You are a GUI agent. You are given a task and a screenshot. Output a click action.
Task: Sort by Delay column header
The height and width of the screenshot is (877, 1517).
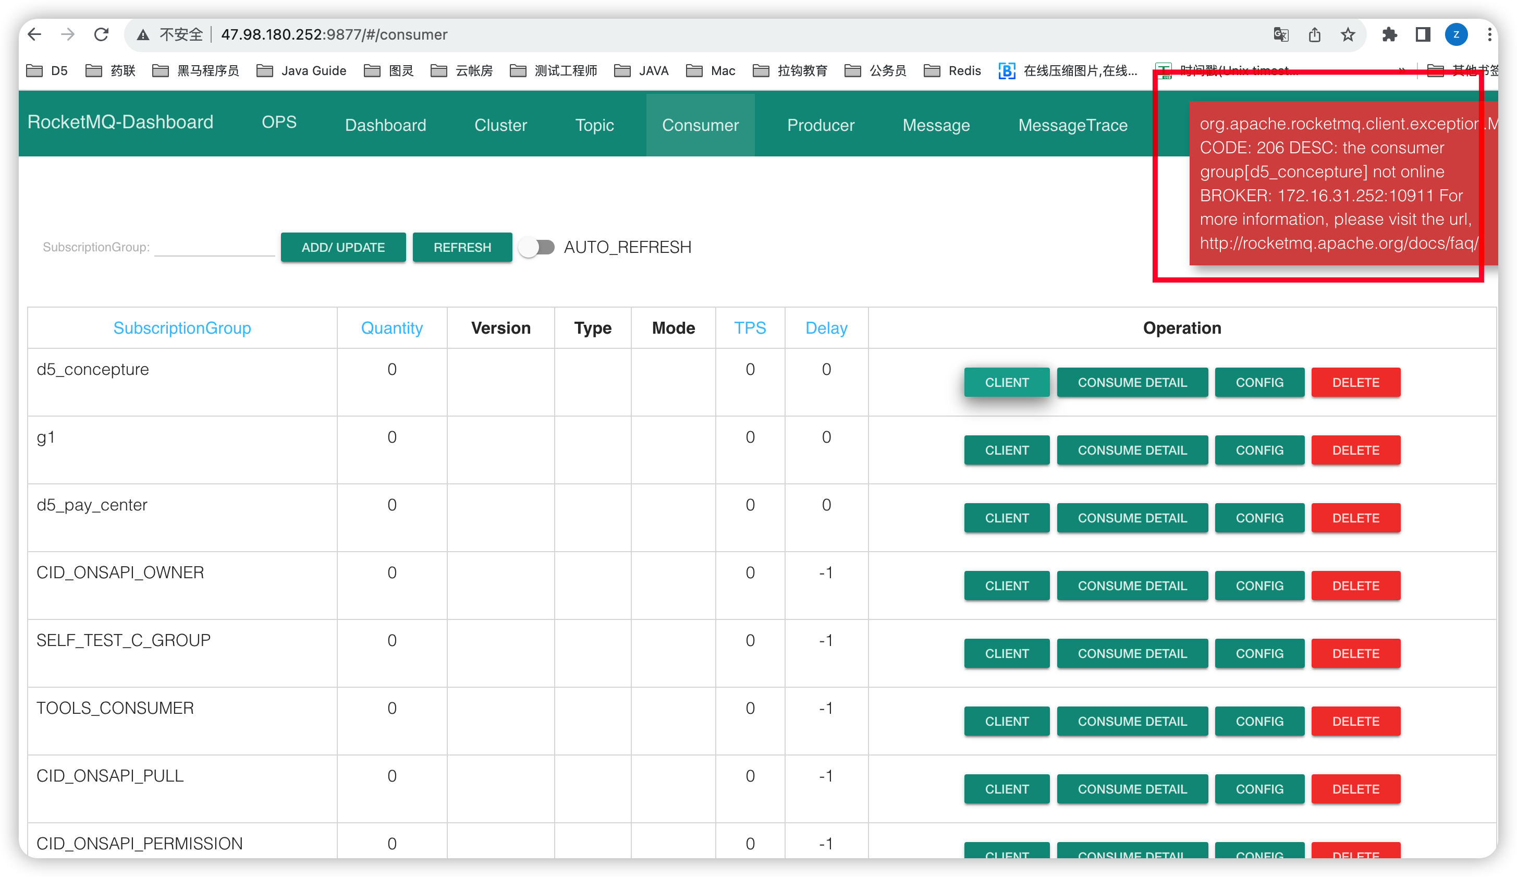click(826, 328)
